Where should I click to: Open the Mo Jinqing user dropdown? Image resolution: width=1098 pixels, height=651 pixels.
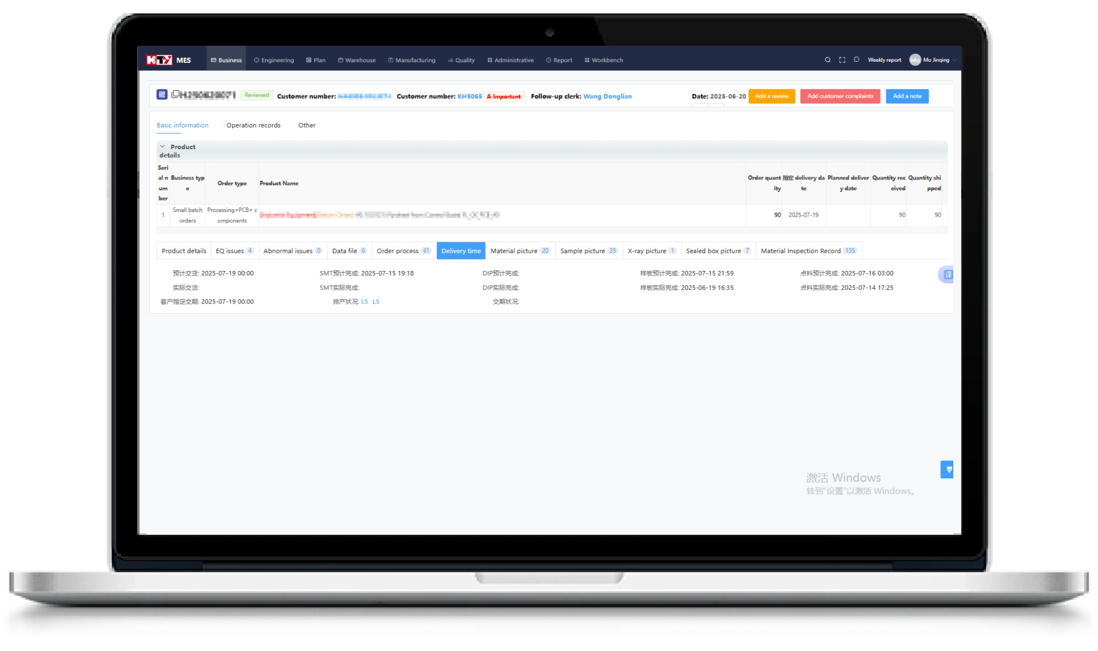point(935,60)
